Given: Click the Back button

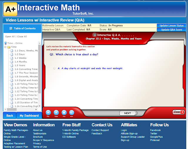Looking at the screenshot, I should pyautogui.click(x=10, y=116).
